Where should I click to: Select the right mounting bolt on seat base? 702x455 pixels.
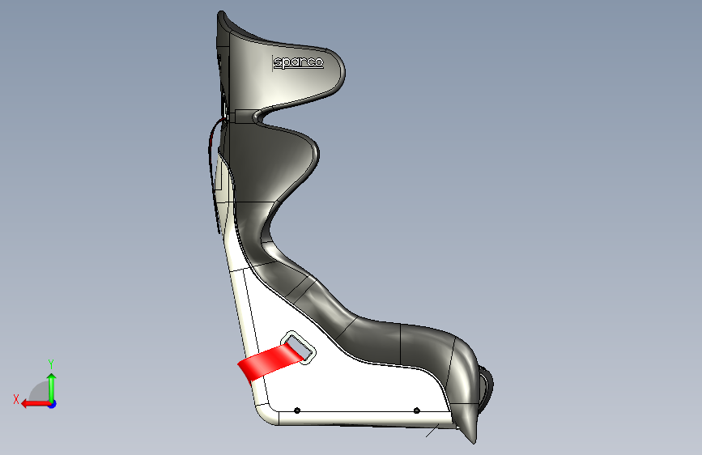pyautogui.click(x=416, y=410)
